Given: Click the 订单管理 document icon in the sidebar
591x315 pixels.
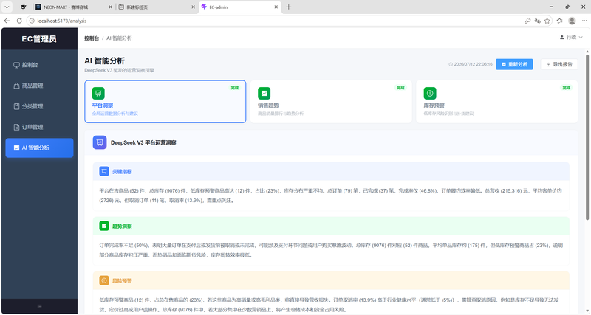Looking at the screenshot, I should [16, 127].
